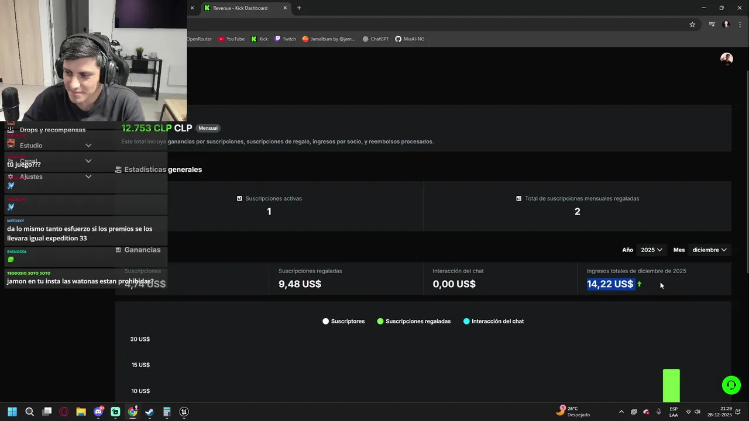
Task: Click the green income-increase arrow icon
Action: tap(639, 284)
